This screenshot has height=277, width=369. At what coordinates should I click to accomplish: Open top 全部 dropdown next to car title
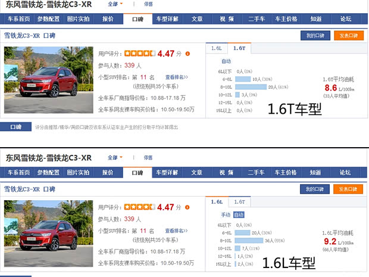(115, 4)
